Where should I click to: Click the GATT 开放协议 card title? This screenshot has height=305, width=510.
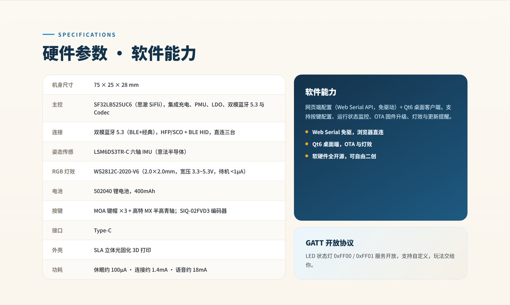pos(330,243)
